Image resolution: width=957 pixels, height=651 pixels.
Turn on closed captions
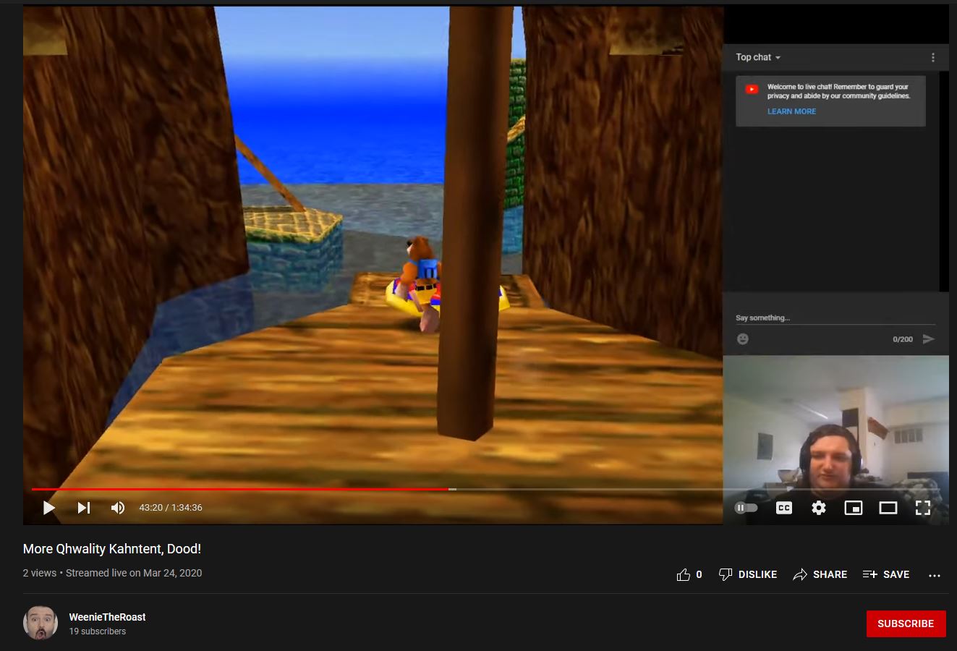pos(784,508)
